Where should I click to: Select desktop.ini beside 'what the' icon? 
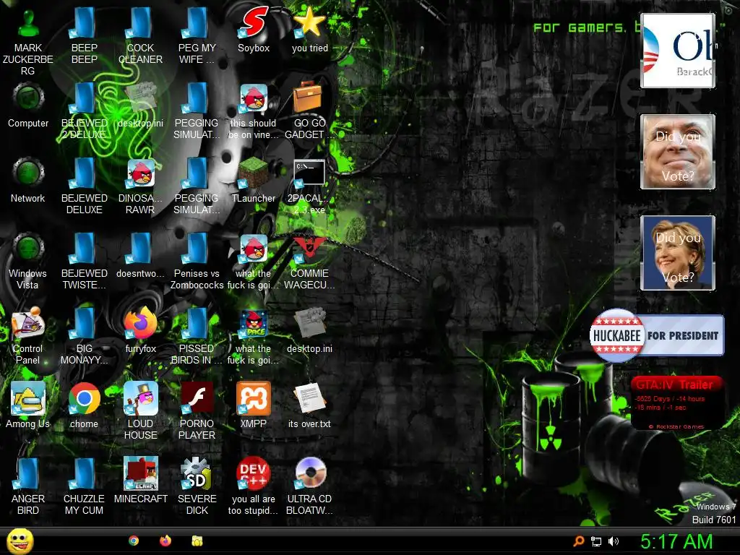click(x=309, y=324)
